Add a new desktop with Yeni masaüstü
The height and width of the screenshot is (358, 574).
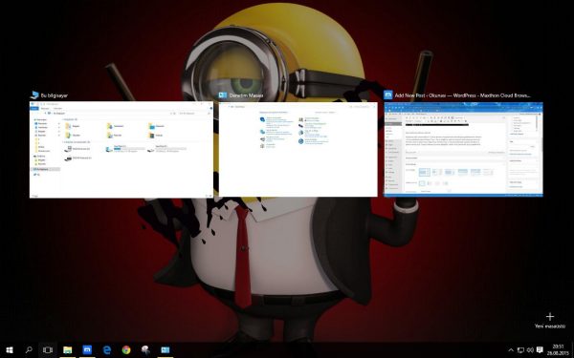click(x=550, y=321)
